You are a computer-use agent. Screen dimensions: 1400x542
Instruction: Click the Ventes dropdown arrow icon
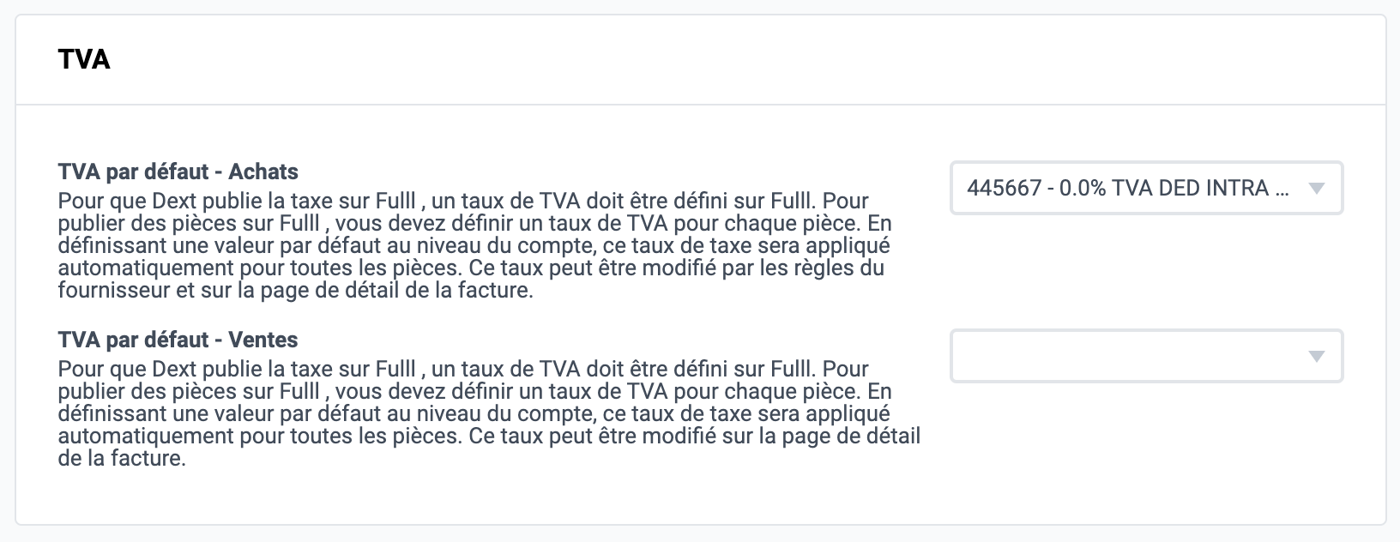coord(1317,357)
